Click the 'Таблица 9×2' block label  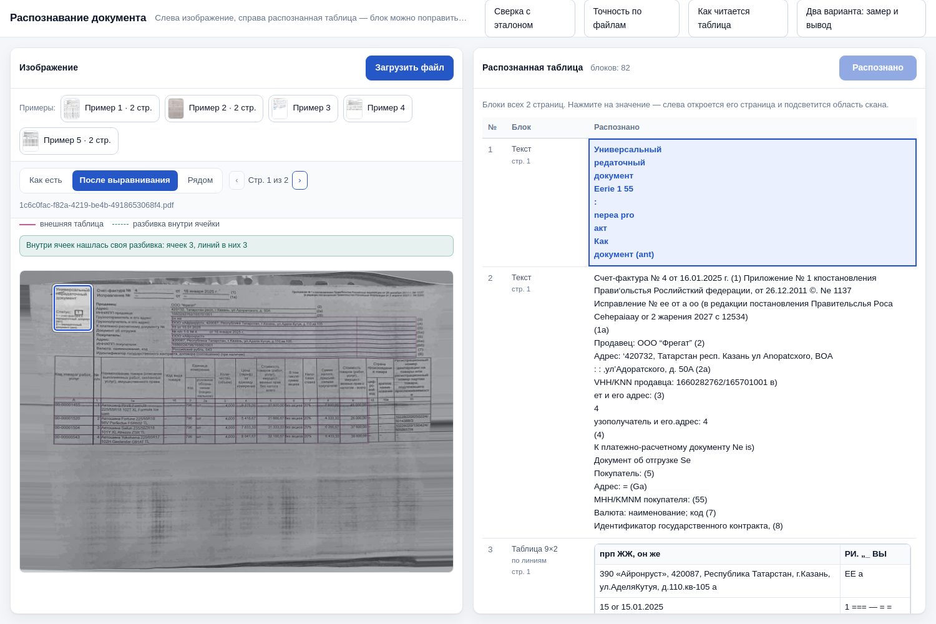535,549
